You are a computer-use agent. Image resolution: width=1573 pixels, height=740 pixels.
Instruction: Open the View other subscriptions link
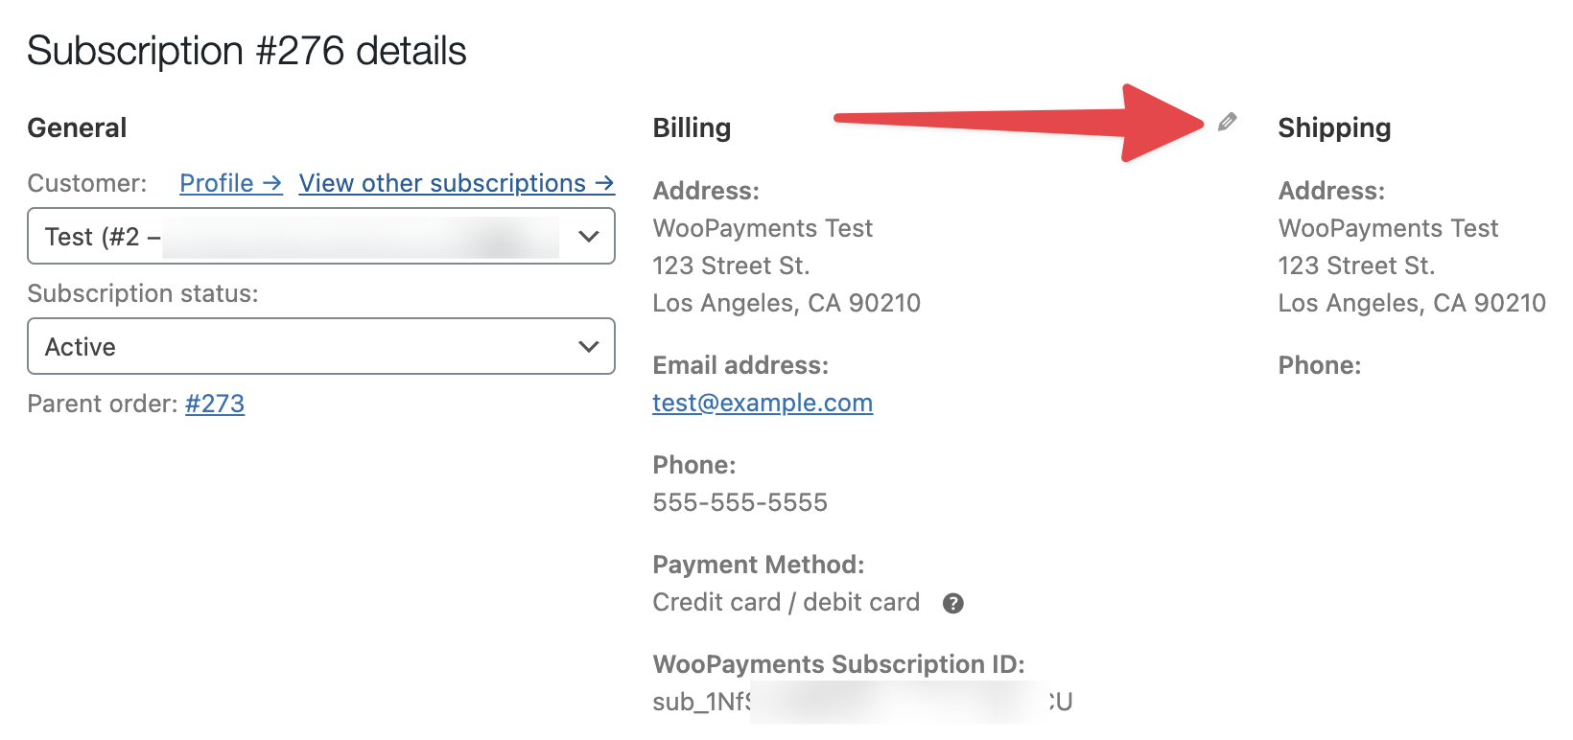tap(457, 183)
